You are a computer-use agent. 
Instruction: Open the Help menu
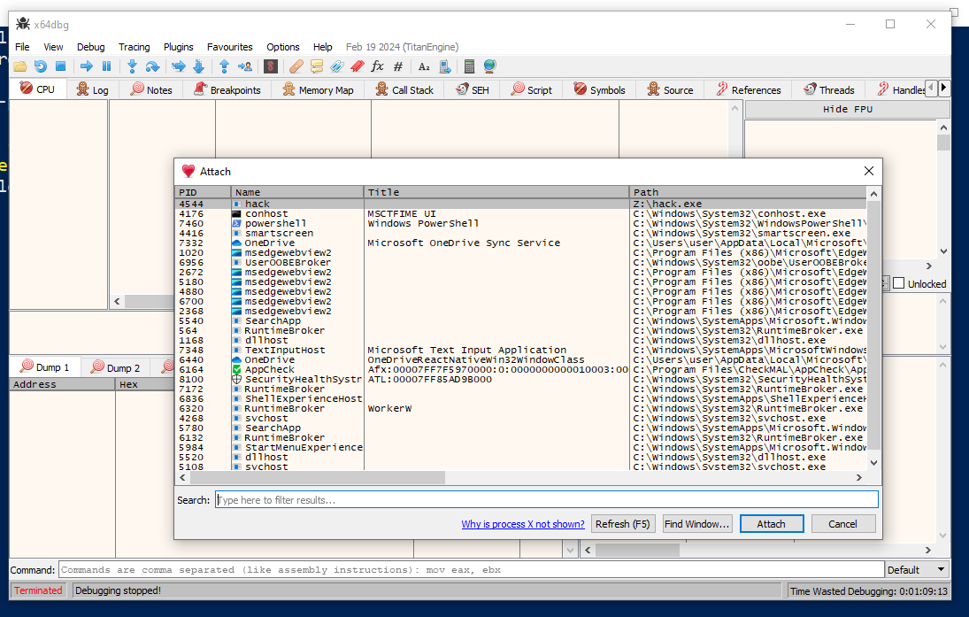(x=323, y=47)
